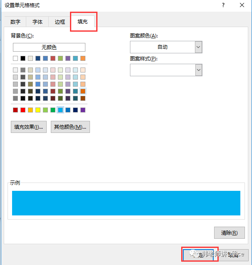This screenshot has height=265, width=252.
Task: Choose the dark blue swatch in top theme row
Action: pyautogui.click(x=38, y=58)
